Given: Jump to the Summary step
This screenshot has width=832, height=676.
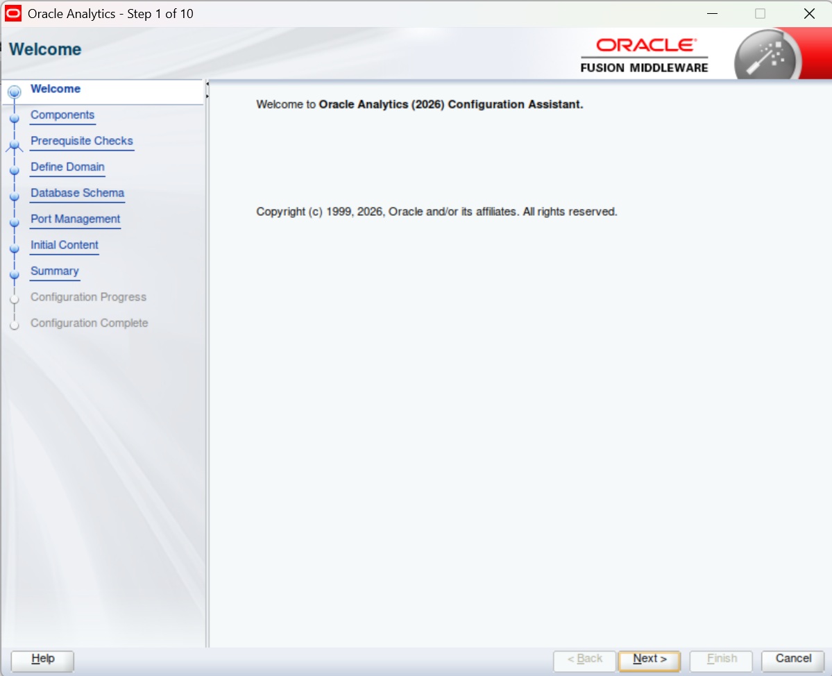Looking at the screenshot, I should [55, 271].
